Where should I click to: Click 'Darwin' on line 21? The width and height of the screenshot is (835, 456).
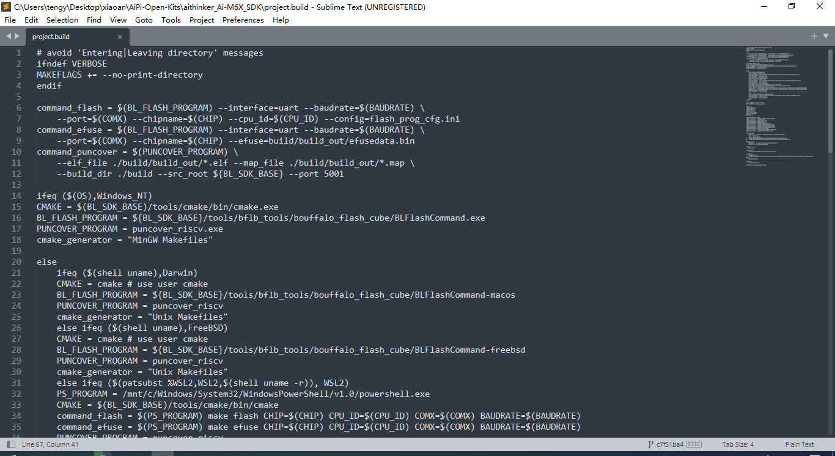(178, 273)
